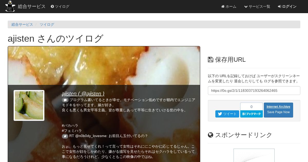Click the ajisten profile avatar image
Screen dimensions: 308x162
(29, 105)
